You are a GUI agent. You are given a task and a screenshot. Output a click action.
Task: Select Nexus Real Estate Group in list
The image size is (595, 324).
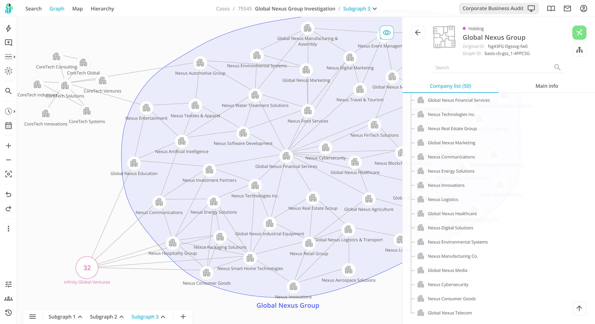point(452,129)
